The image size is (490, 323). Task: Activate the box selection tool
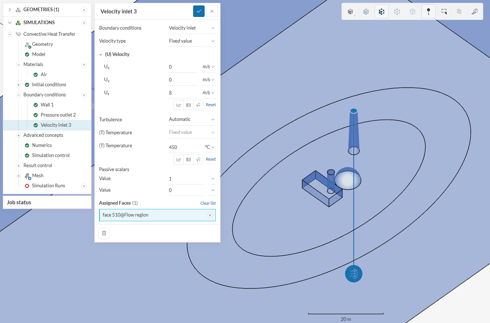[x=444, y=12]
